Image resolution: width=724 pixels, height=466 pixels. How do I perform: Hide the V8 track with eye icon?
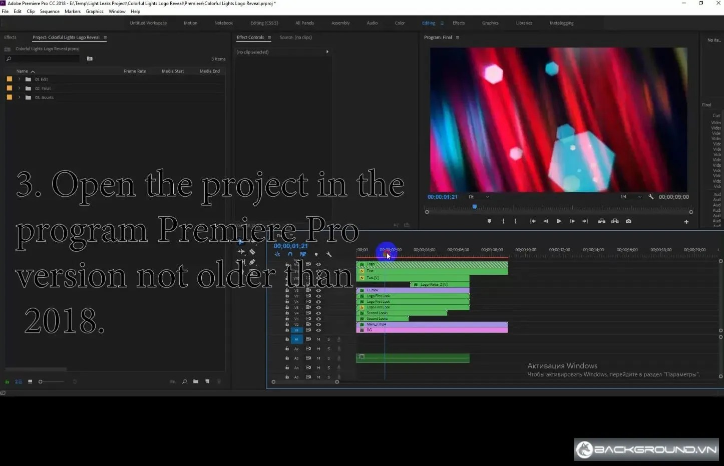318,290
